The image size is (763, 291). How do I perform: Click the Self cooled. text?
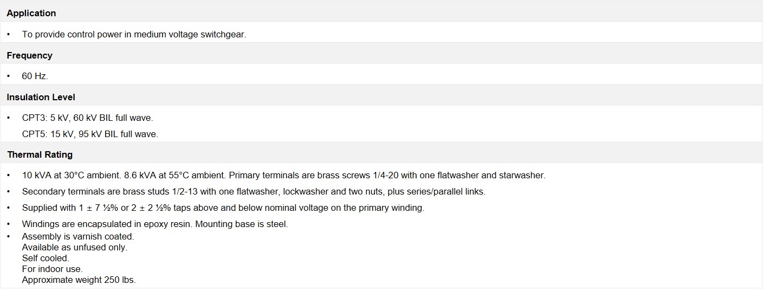[46, 258]
